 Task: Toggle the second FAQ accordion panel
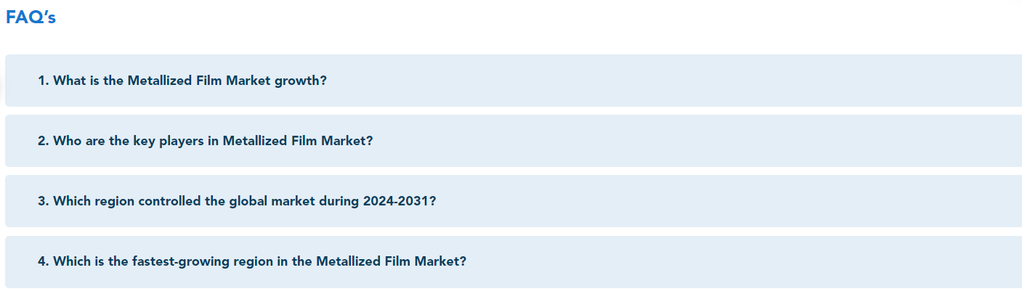click(508, 141)
